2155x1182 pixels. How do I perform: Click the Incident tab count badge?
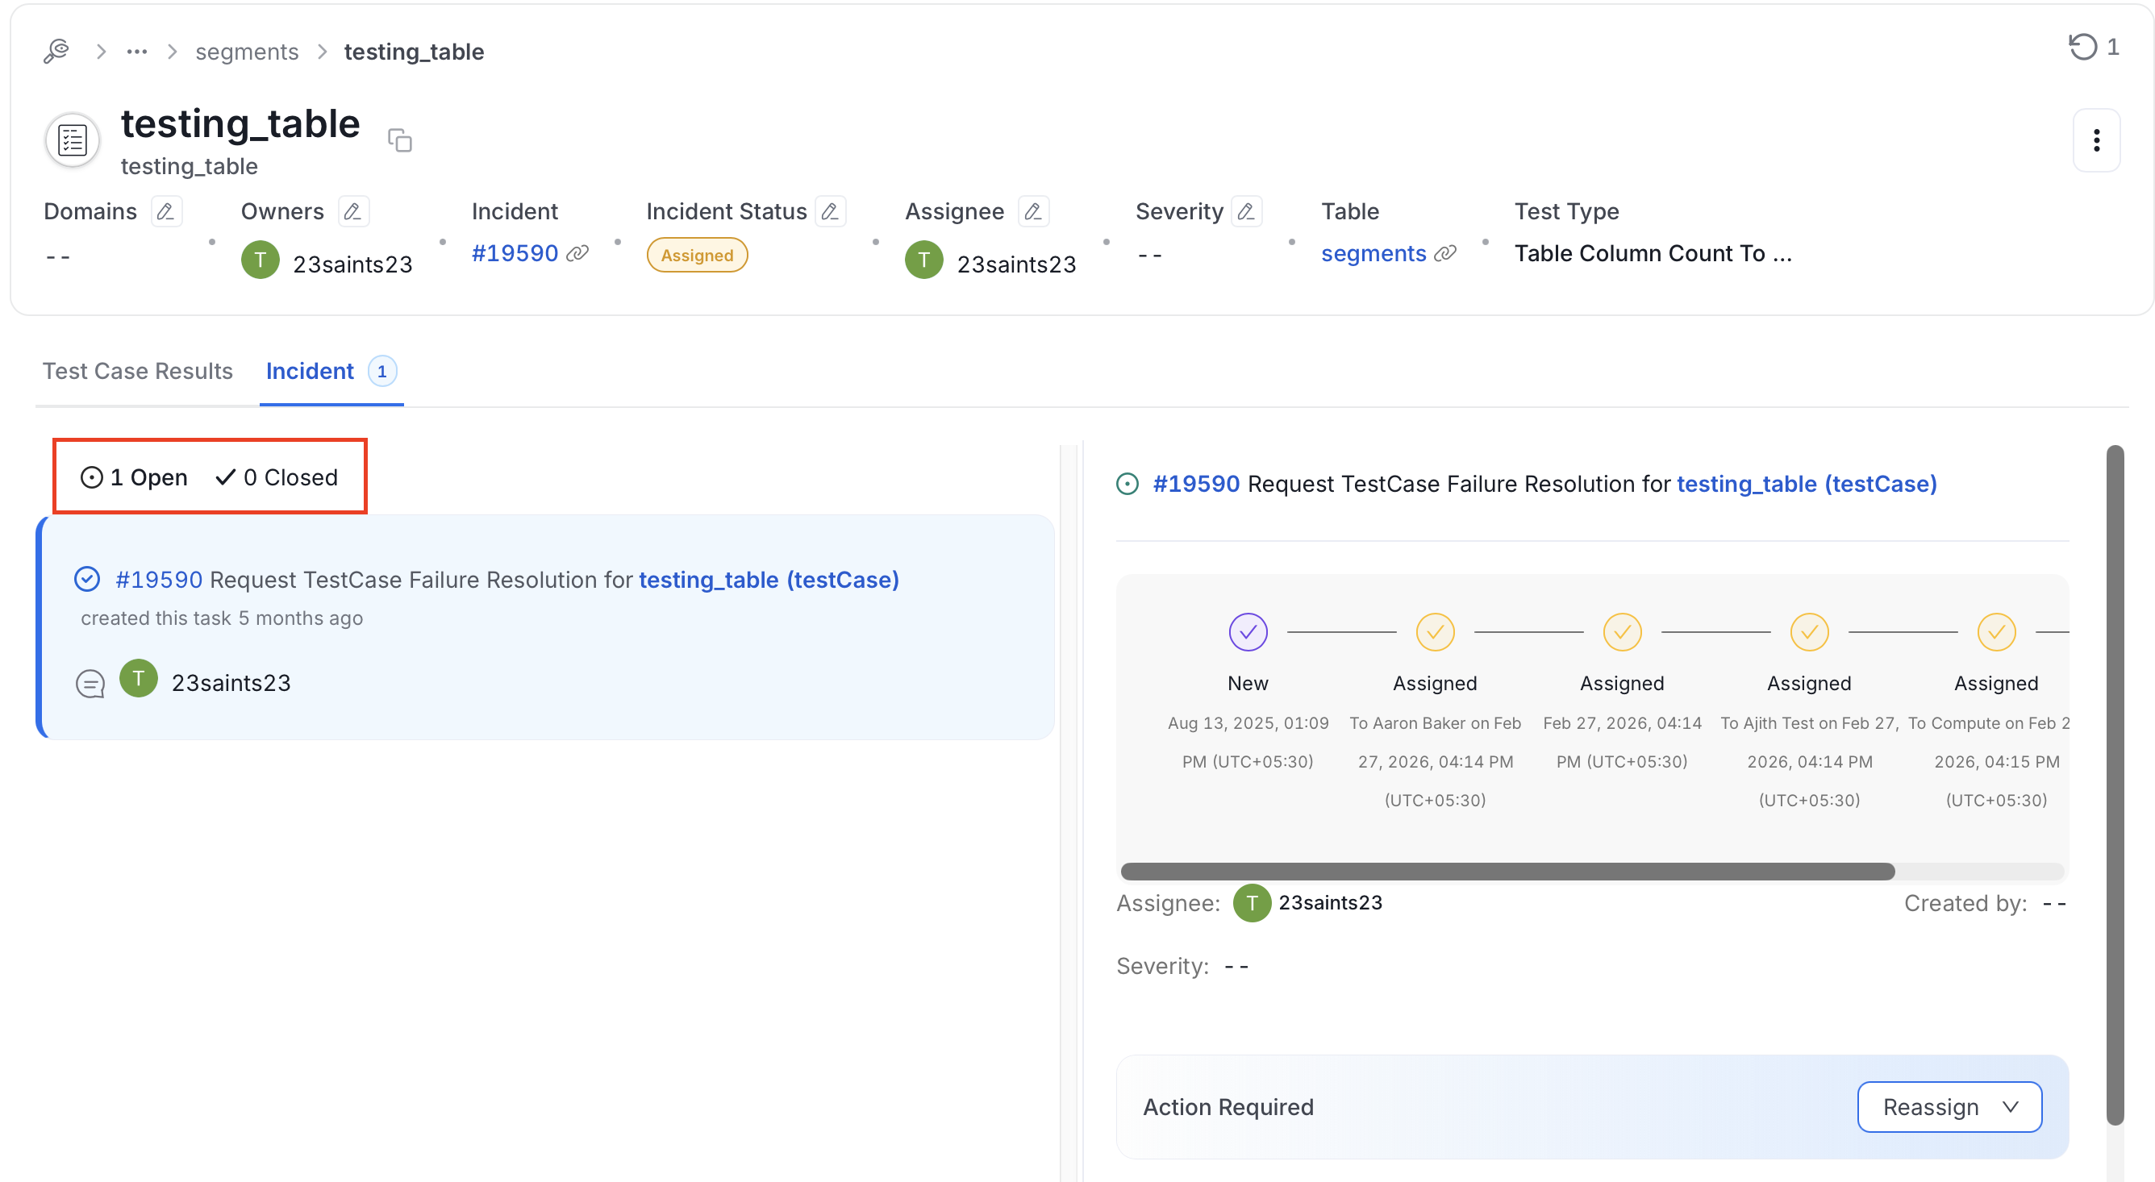coord(382,372)
